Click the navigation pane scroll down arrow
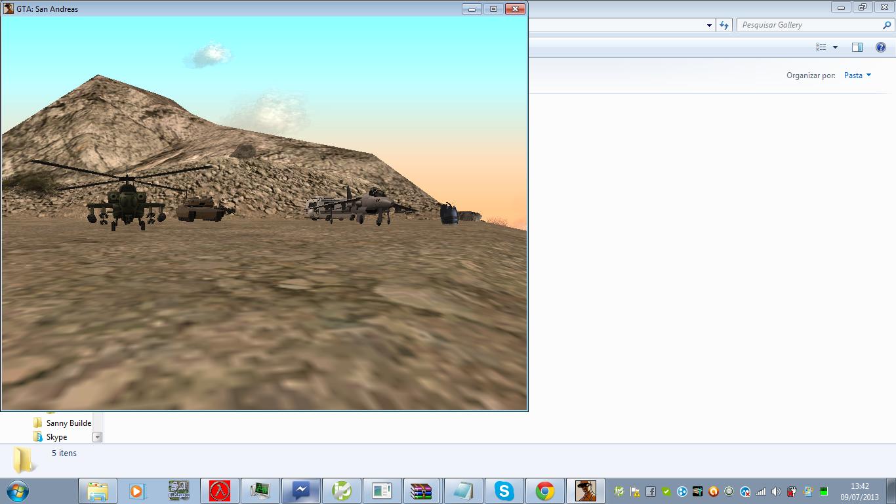Screen dimensions: 896x504 click(x=98, y=437)
